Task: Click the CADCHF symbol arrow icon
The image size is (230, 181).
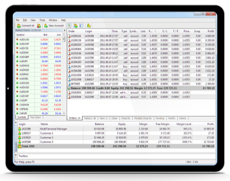Action: 17,96
